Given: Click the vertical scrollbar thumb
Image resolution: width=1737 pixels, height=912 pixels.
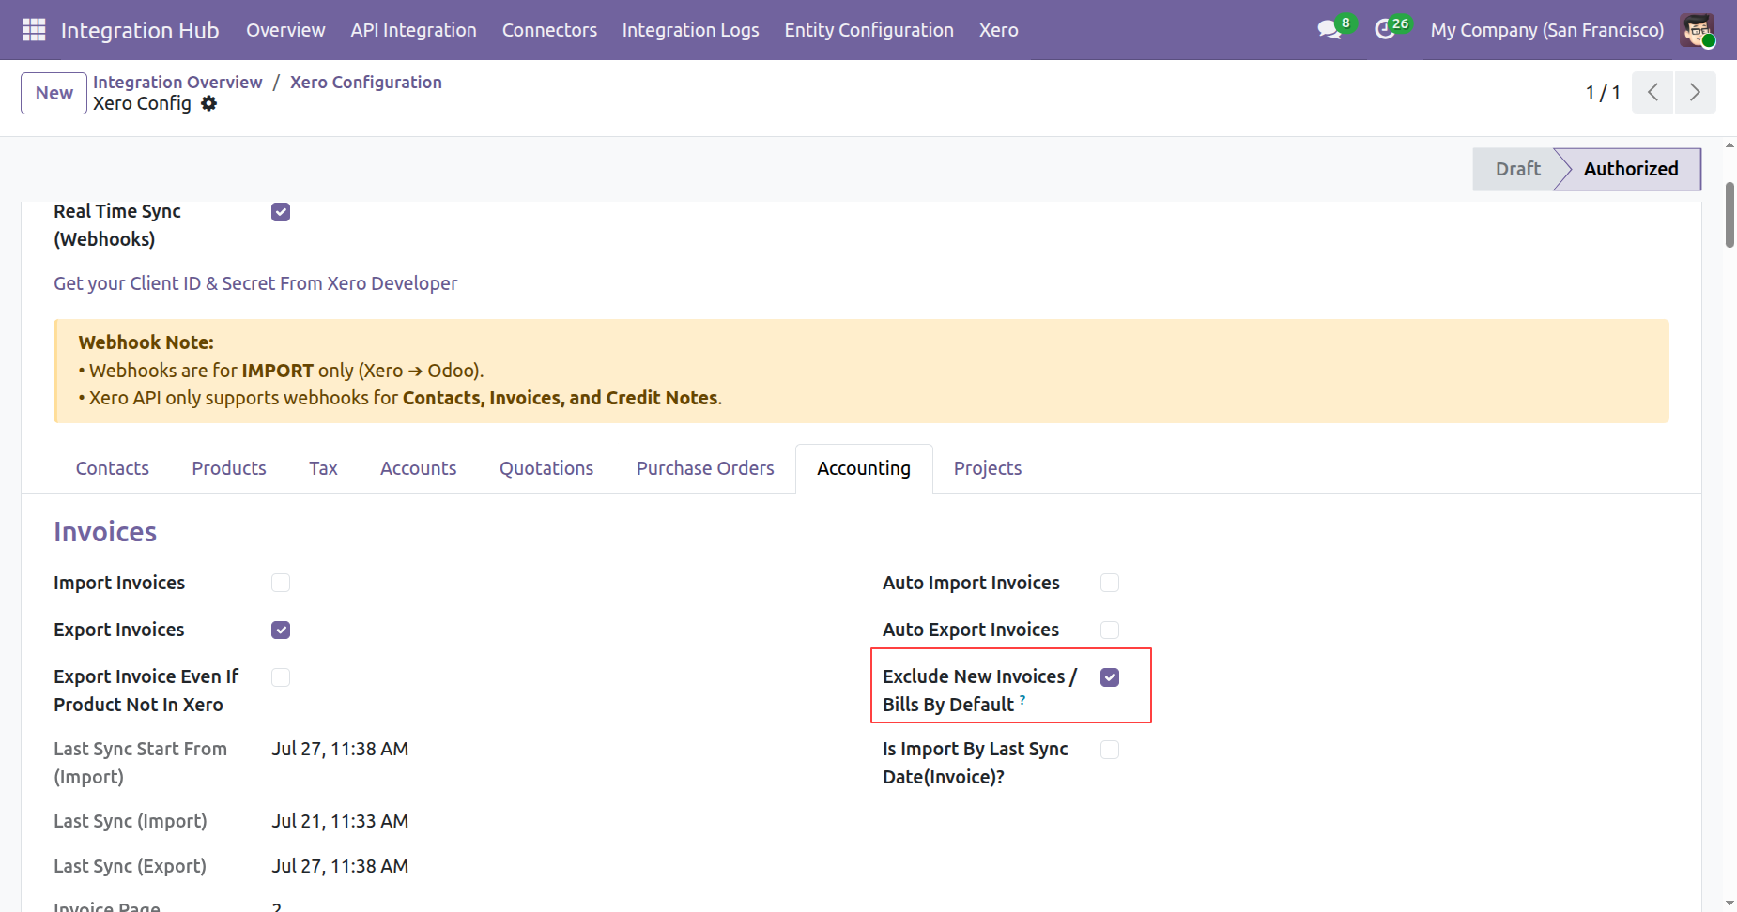Looking at the screenshot, I should click(x=1729, y=215).
